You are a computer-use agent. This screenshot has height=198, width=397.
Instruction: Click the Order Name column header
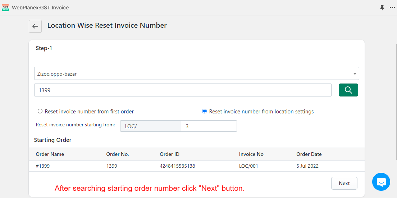[50, 154]
